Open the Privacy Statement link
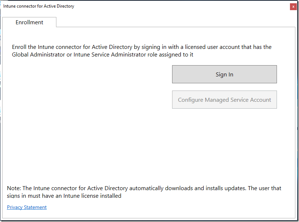This screenshot has width=299, height=222. click(27, 207)
